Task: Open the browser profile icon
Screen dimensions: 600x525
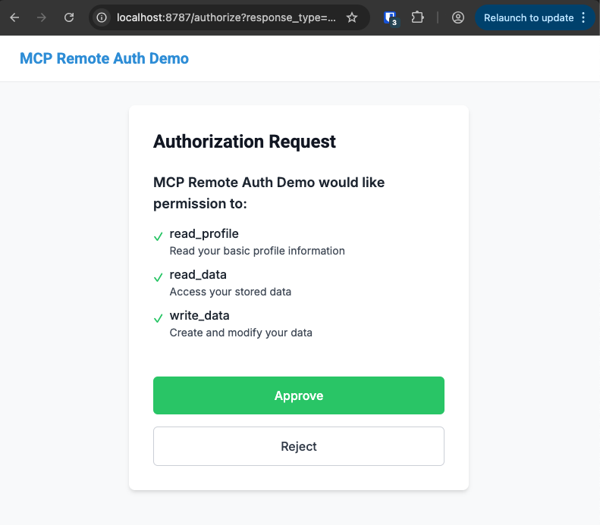Action: point(457,17)
